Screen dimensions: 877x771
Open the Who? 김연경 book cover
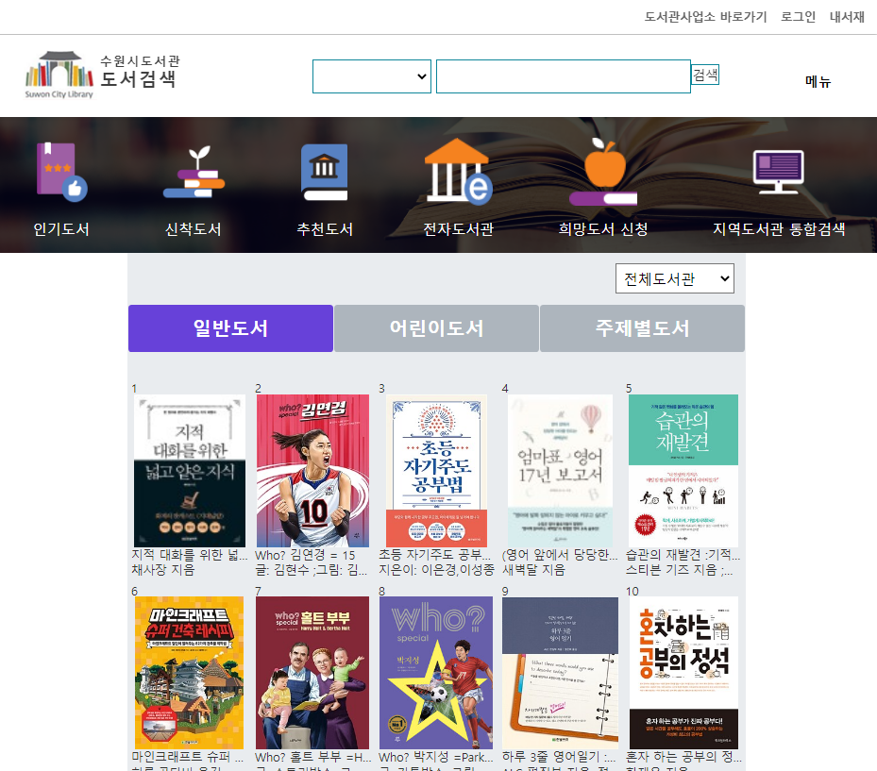click(x=312, y=471)
